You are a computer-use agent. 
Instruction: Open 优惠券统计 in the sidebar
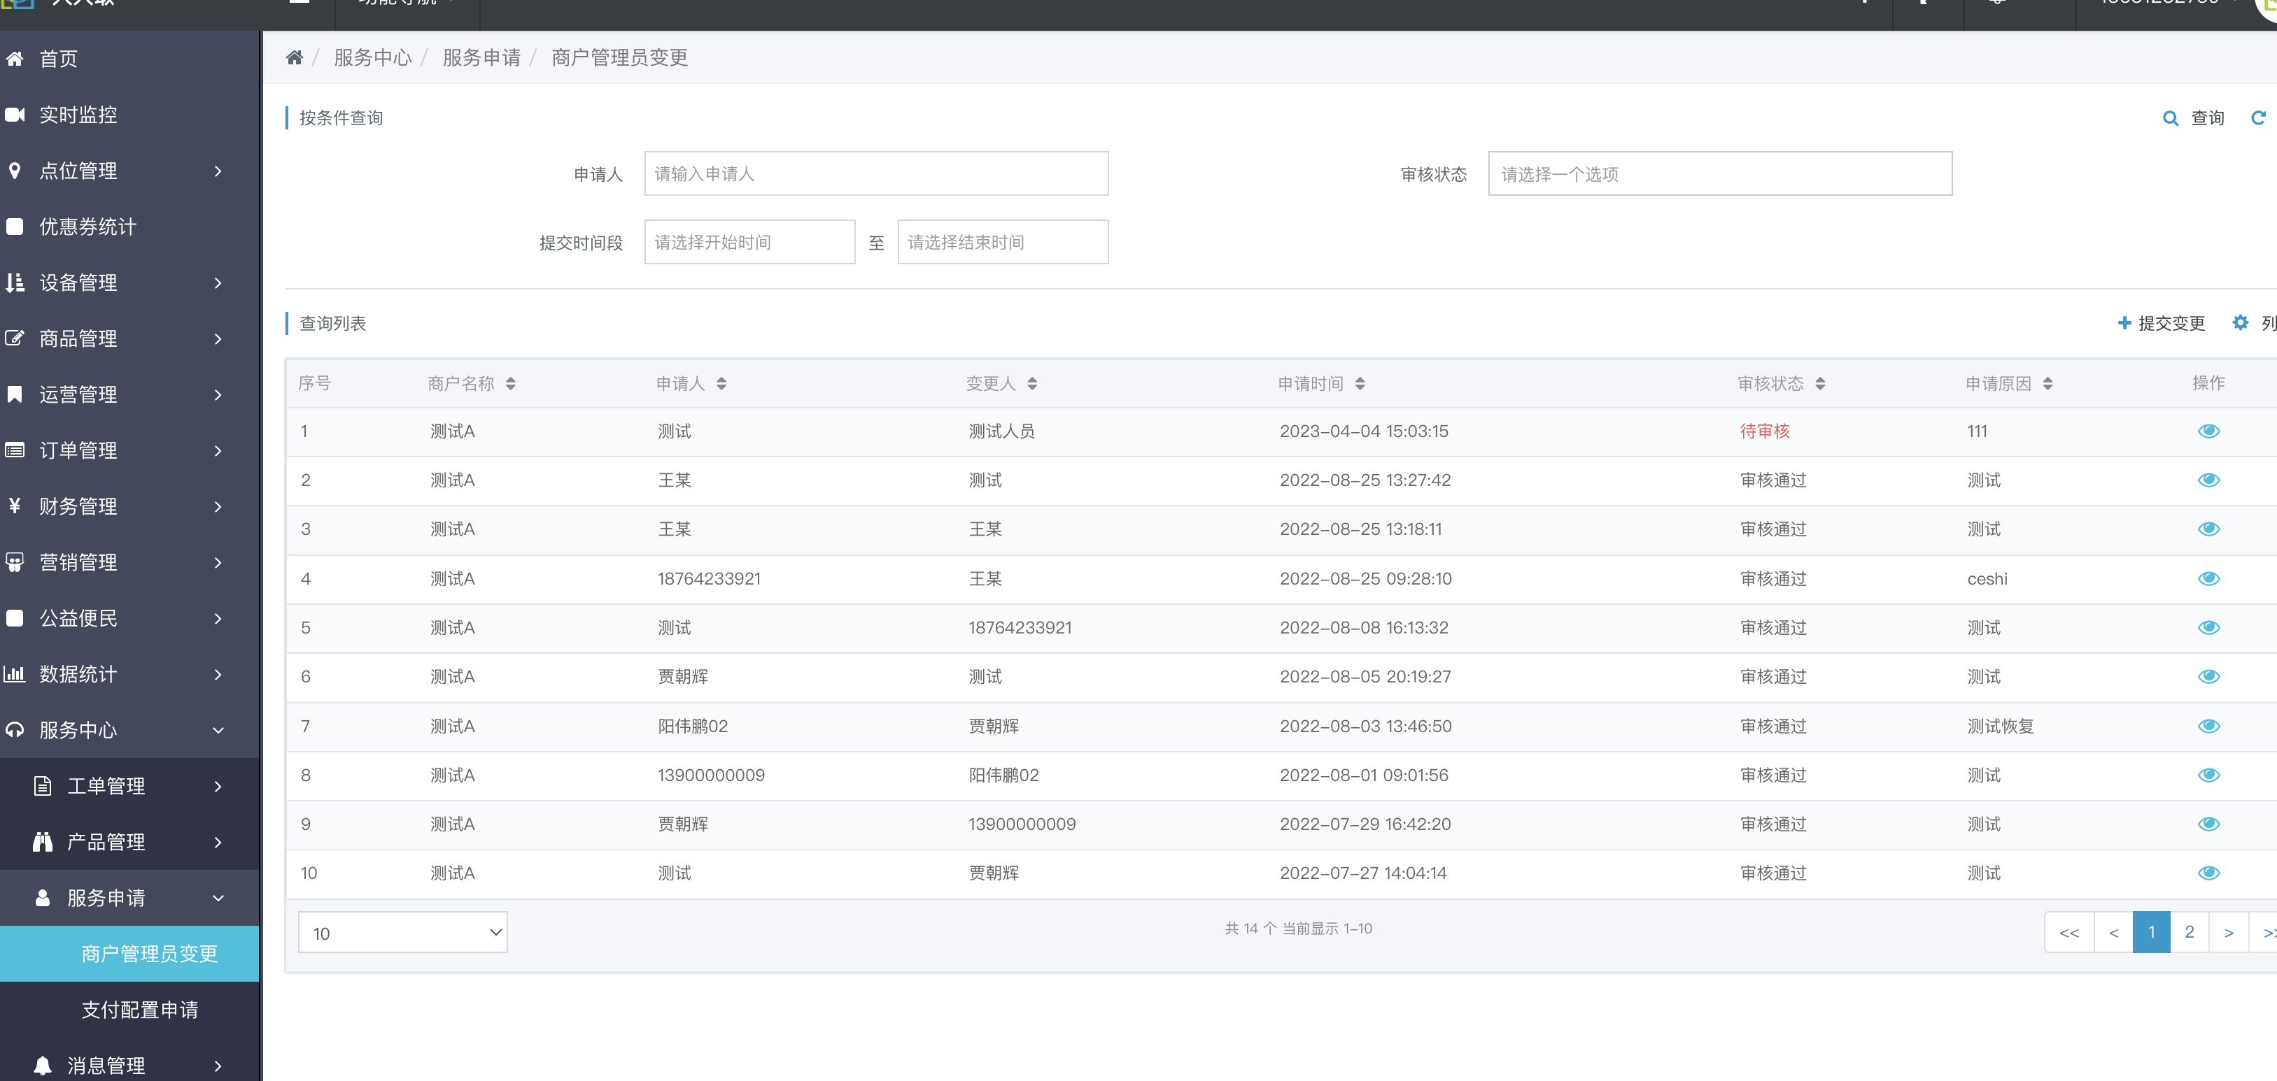129,227
